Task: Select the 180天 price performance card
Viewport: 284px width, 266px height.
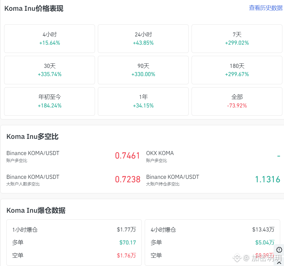Action: (x=237, y=70)
